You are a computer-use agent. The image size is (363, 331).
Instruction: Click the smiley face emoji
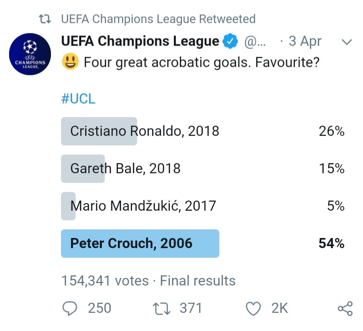(x=70, y=64)
